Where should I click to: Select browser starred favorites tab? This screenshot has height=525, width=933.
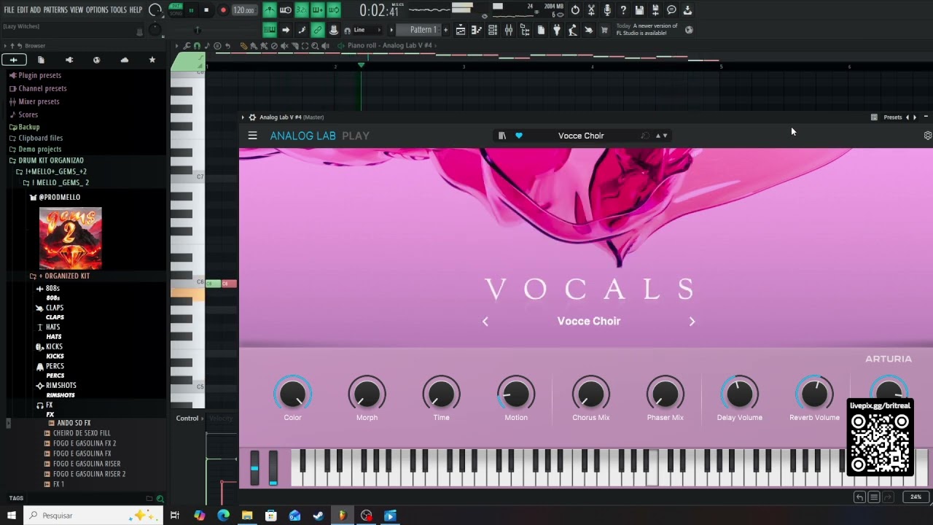click(x=152, y=60)
